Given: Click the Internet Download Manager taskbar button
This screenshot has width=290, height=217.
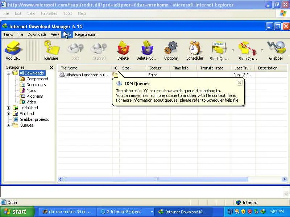Looking at the screenshot, I should pos(183,212).
